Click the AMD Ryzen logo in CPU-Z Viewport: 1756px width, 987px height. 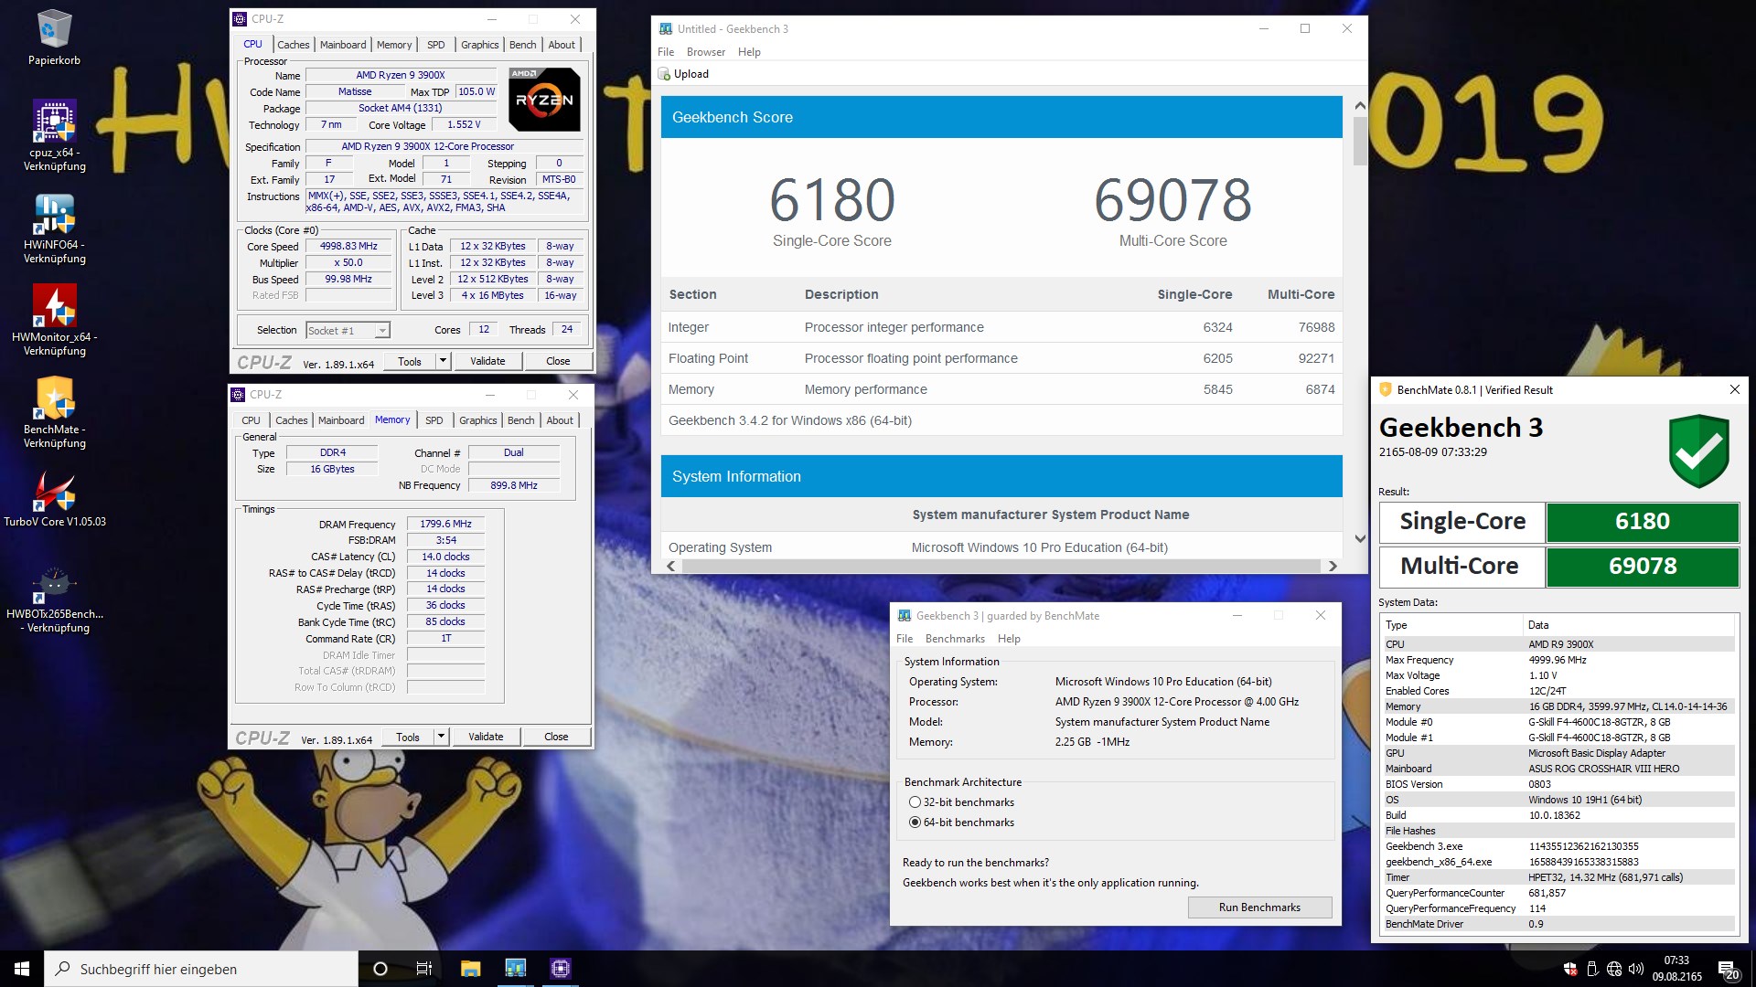pyautogui.click(x=543, y=99)
